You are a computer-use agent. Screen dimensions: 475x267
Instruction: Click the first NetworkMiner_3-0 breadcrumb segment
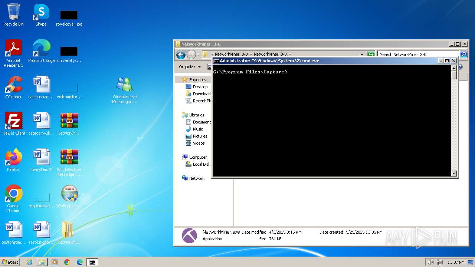pos(231,54)
